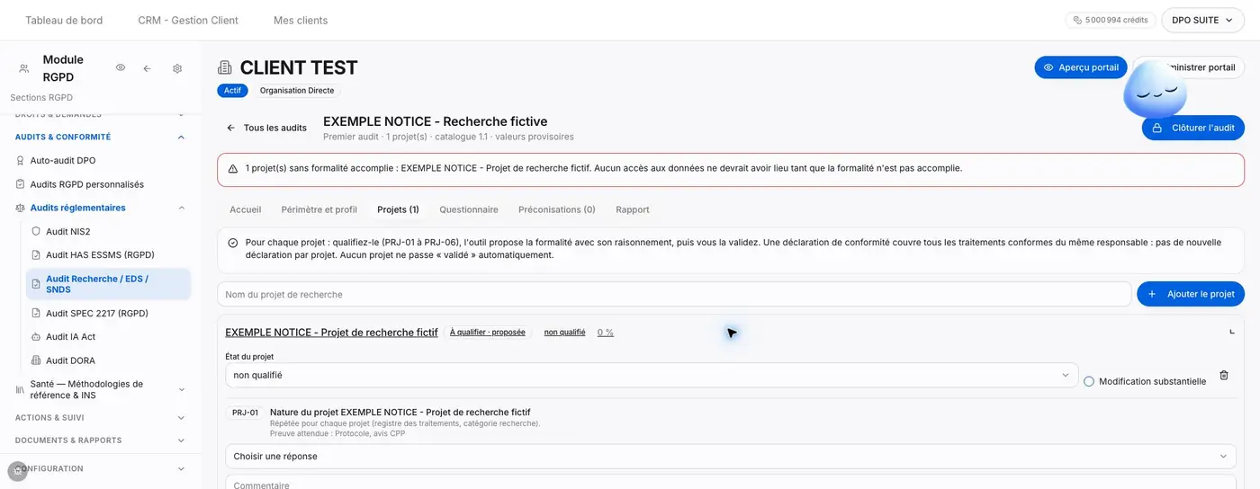The image size is (1260, 489).
Task: Select Audit Recherche / EDS / SNDS in sidebar
Action: [108, 284]
